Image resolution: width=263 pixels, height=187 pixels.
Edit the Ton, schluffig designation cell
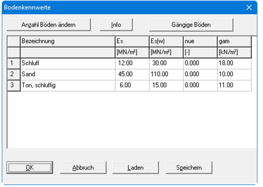point(68,85)
